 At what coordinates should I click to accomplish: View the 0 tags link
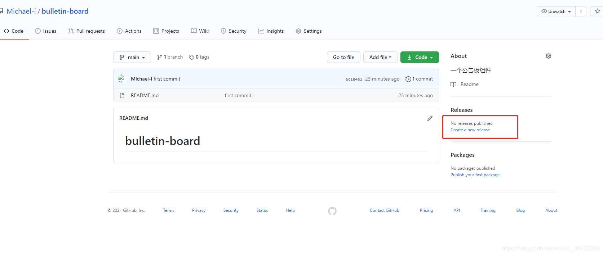point(199,57)
